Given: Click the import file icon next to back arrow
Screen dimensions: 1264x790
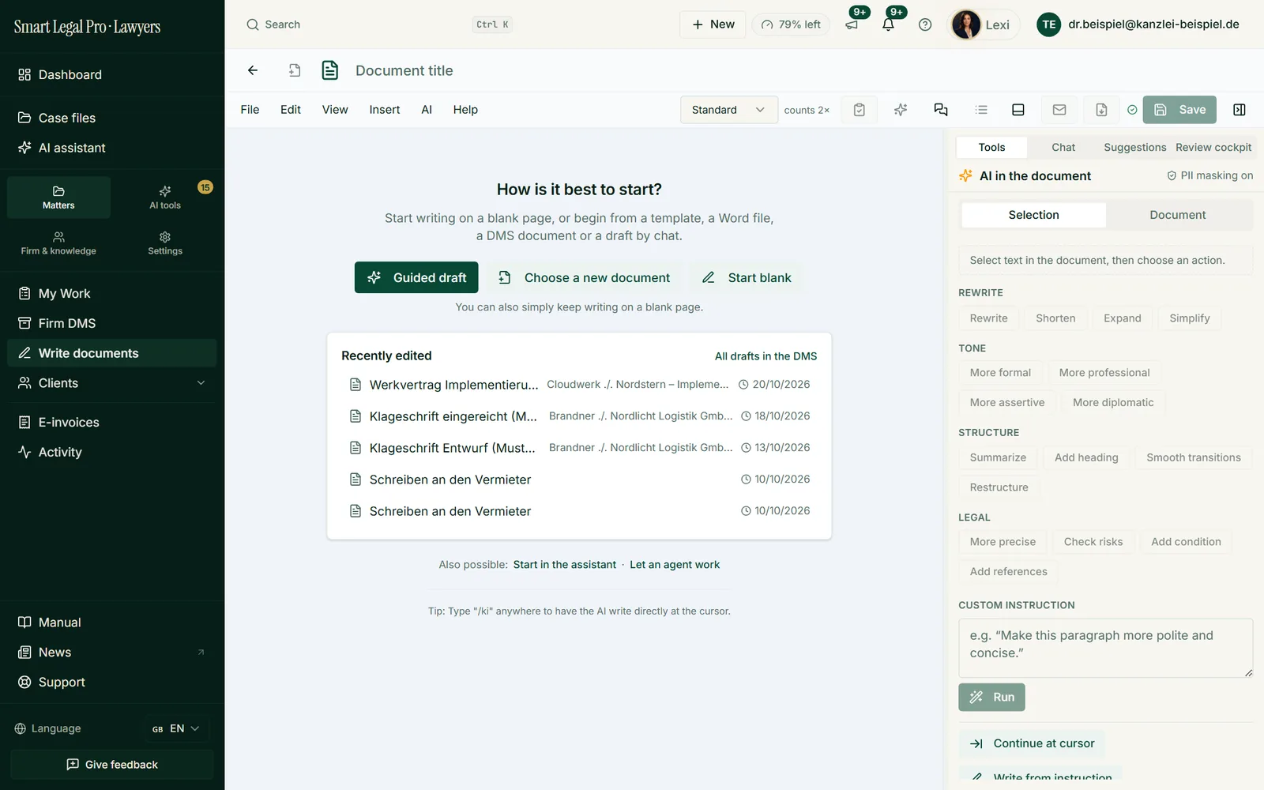Looking at the screenshot, I should pyautogui.click(x=295, y=70).
